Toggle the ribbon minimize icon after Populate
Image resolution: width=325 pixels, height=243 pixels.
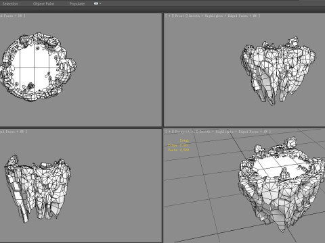(96, 3)
